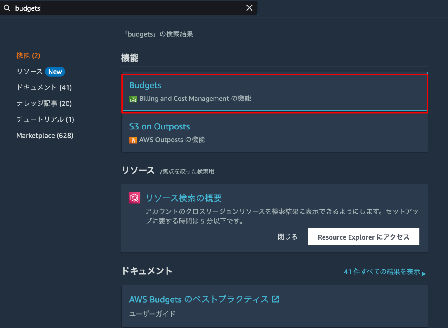Open the S3 on Outposts result
This screenshot has width=448, height=328.
coord(160,126)
